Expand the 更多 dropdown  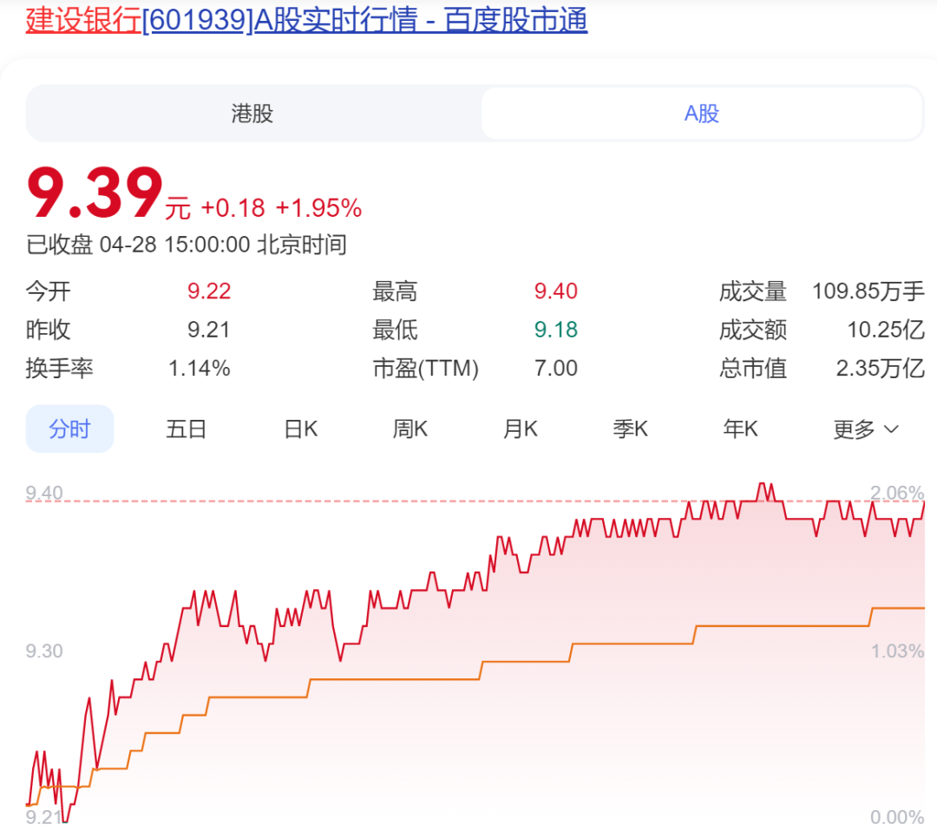(866, 429)
